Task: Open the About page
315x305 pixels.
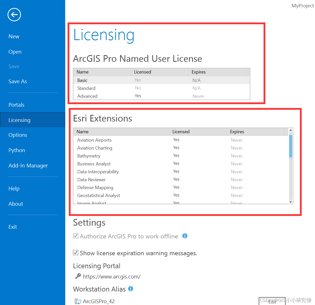Action: coord(16,204)
